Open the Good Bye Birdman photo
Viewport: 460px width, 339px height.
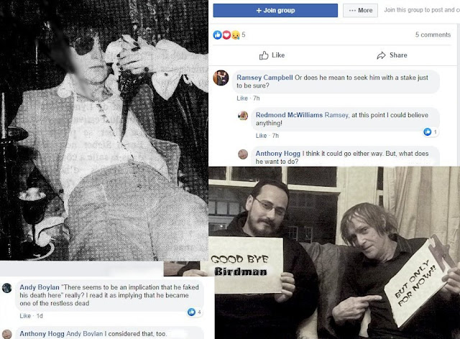click(x=334, y=253)
